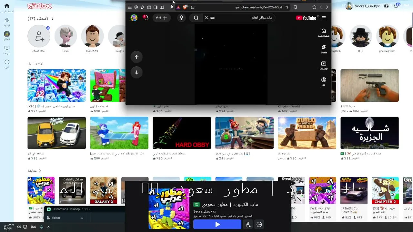Screen dimensions: 413x232
Task: Open the Charts icon in Roblox sidebar
Action: coord(7,20)
